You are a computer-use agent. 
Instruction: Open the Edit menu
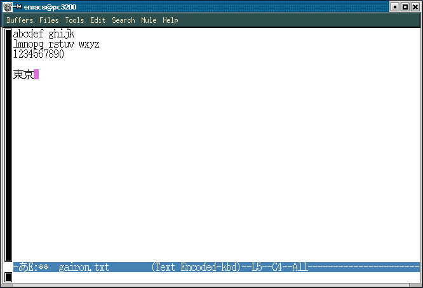click(98, 20)
